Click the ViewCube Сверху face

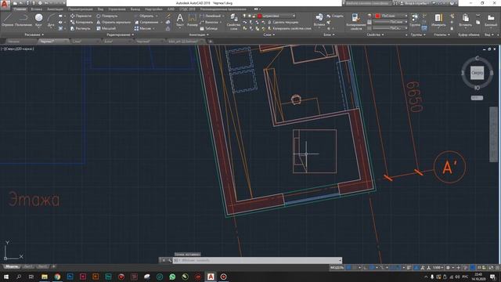477,73
